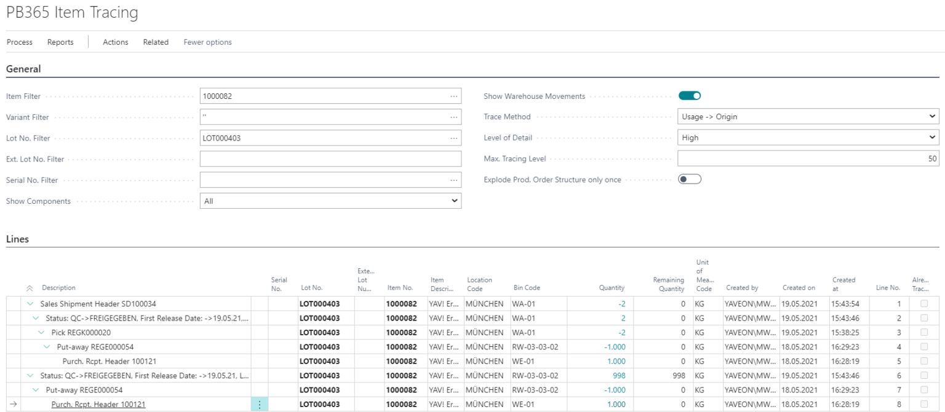Open the Purch. Rcpt. Header 100121 link
Screen dimensions: 945x412
tap(100, 405)
